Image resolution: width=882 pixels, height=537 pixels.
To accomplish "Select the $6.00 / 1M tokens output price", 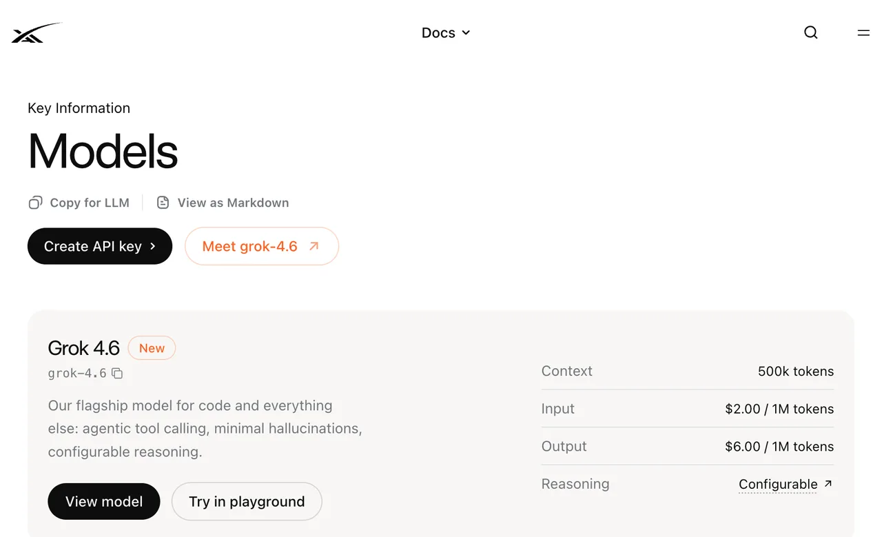I will (779, 447).
